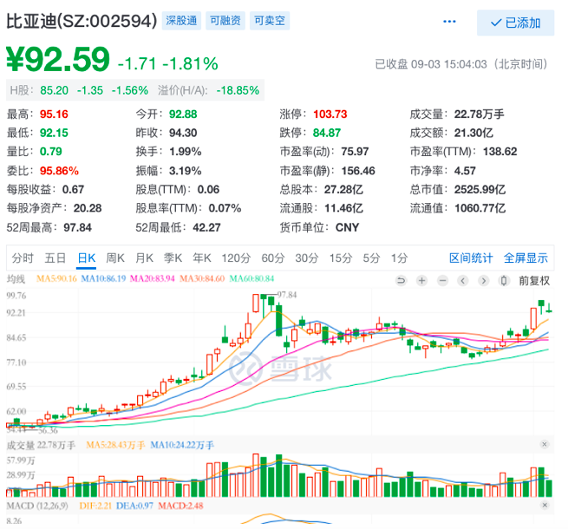
Task: Click the pan right chevron icon
Action: tap(483, 280)
